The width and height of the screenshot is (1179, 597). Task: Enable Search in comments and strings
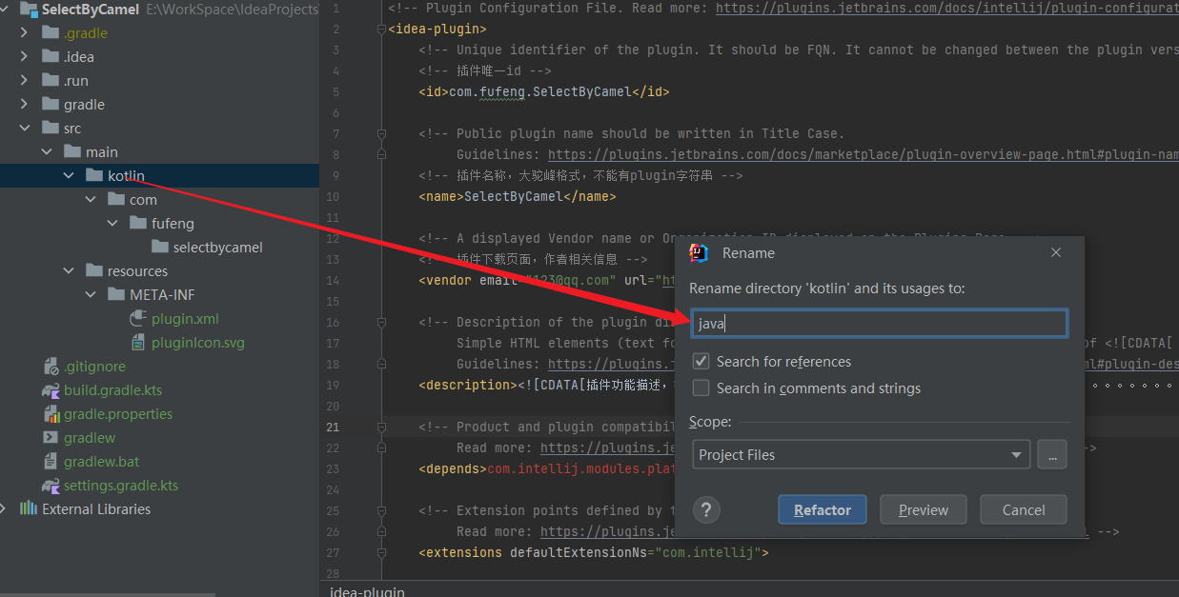[701, 388]
